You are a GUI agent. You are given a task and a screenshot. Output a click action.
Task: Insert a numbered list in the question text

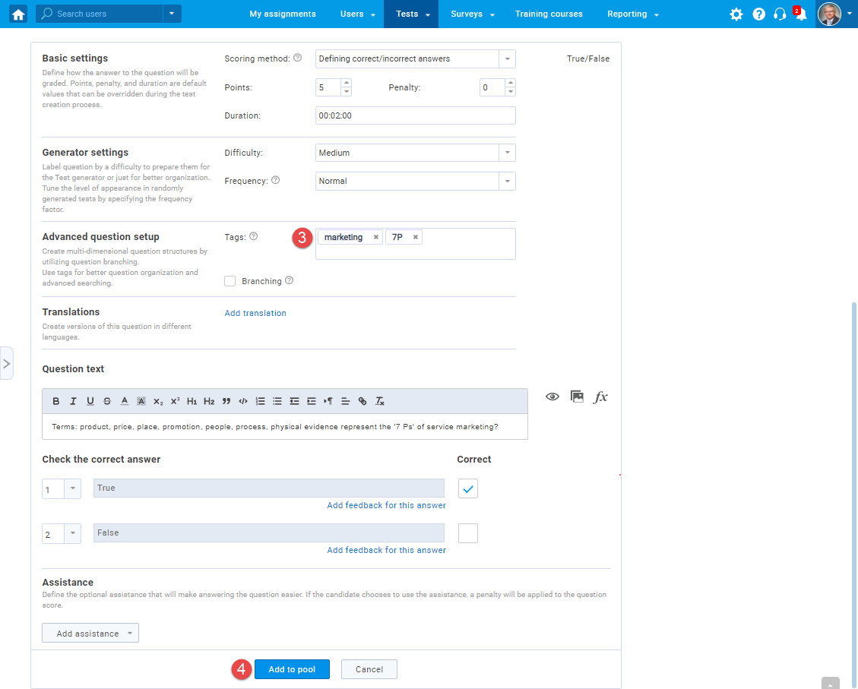point(260,400)
